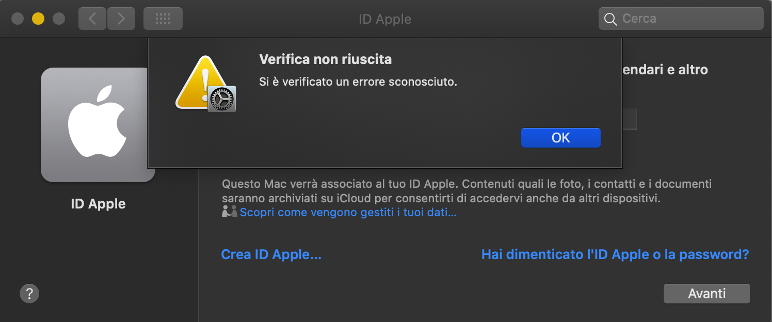This screenshot has width=772, height=322.
Task: Open help via the question mark button
Action: (x=29, y=293)
